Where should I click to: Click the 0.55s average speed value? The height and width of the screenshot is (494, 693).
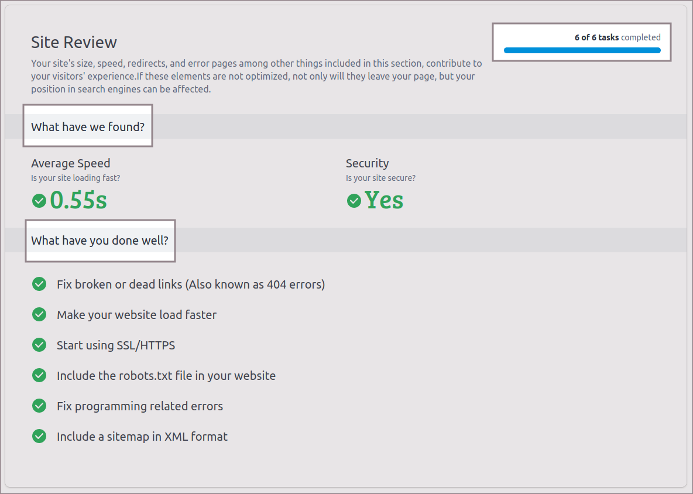pyautogui.click(x=78, y=200)
